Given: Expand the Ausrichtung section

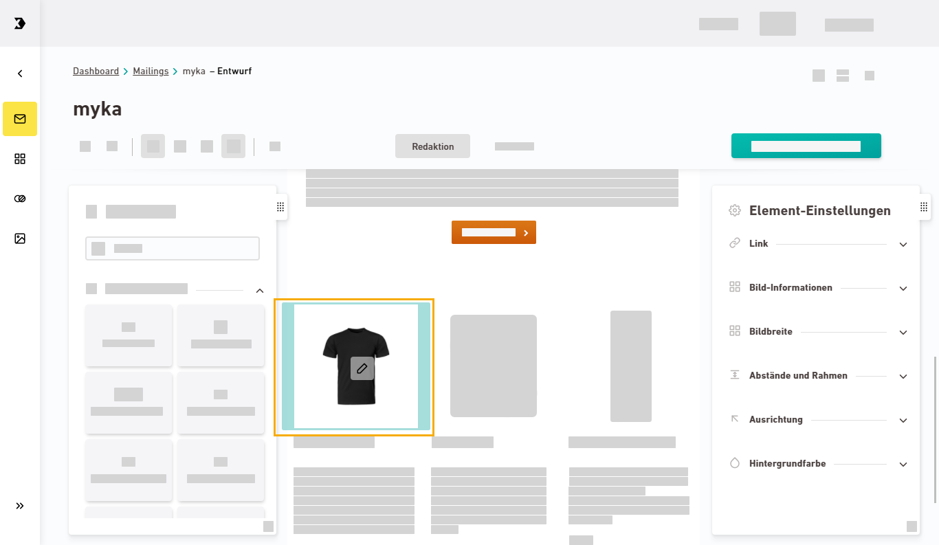Looking at the screenshot, I should click(903, 421).
